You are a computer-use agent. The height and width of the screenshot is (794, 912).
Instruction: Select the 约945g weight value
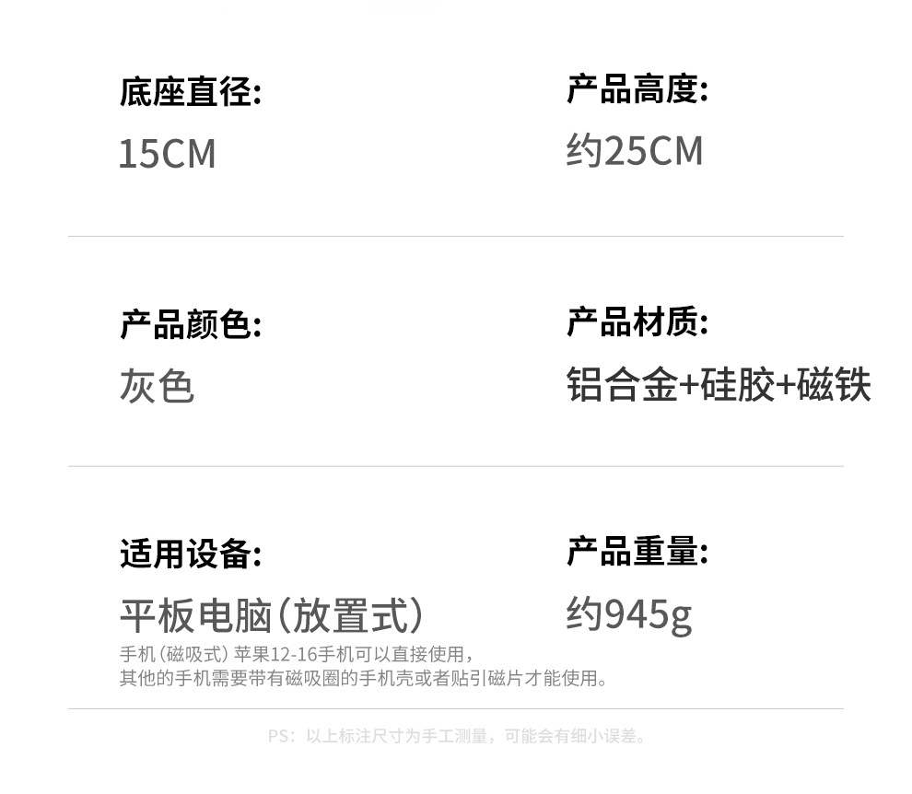click(x=628, y=614)
